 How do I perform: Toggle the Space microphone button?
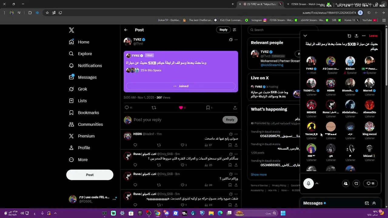pos(309,183)
